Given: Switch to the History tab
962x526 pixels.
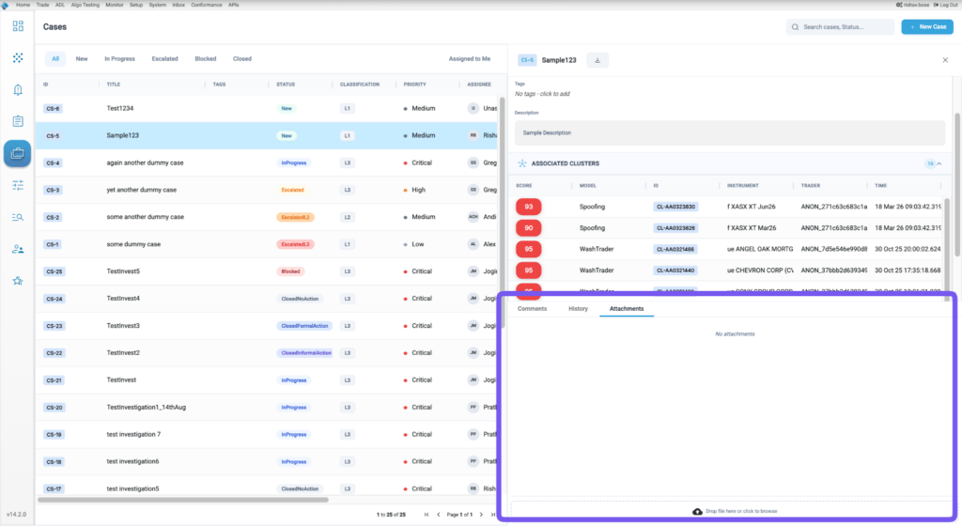Looking at the screenshot, I should coord(578,308).
